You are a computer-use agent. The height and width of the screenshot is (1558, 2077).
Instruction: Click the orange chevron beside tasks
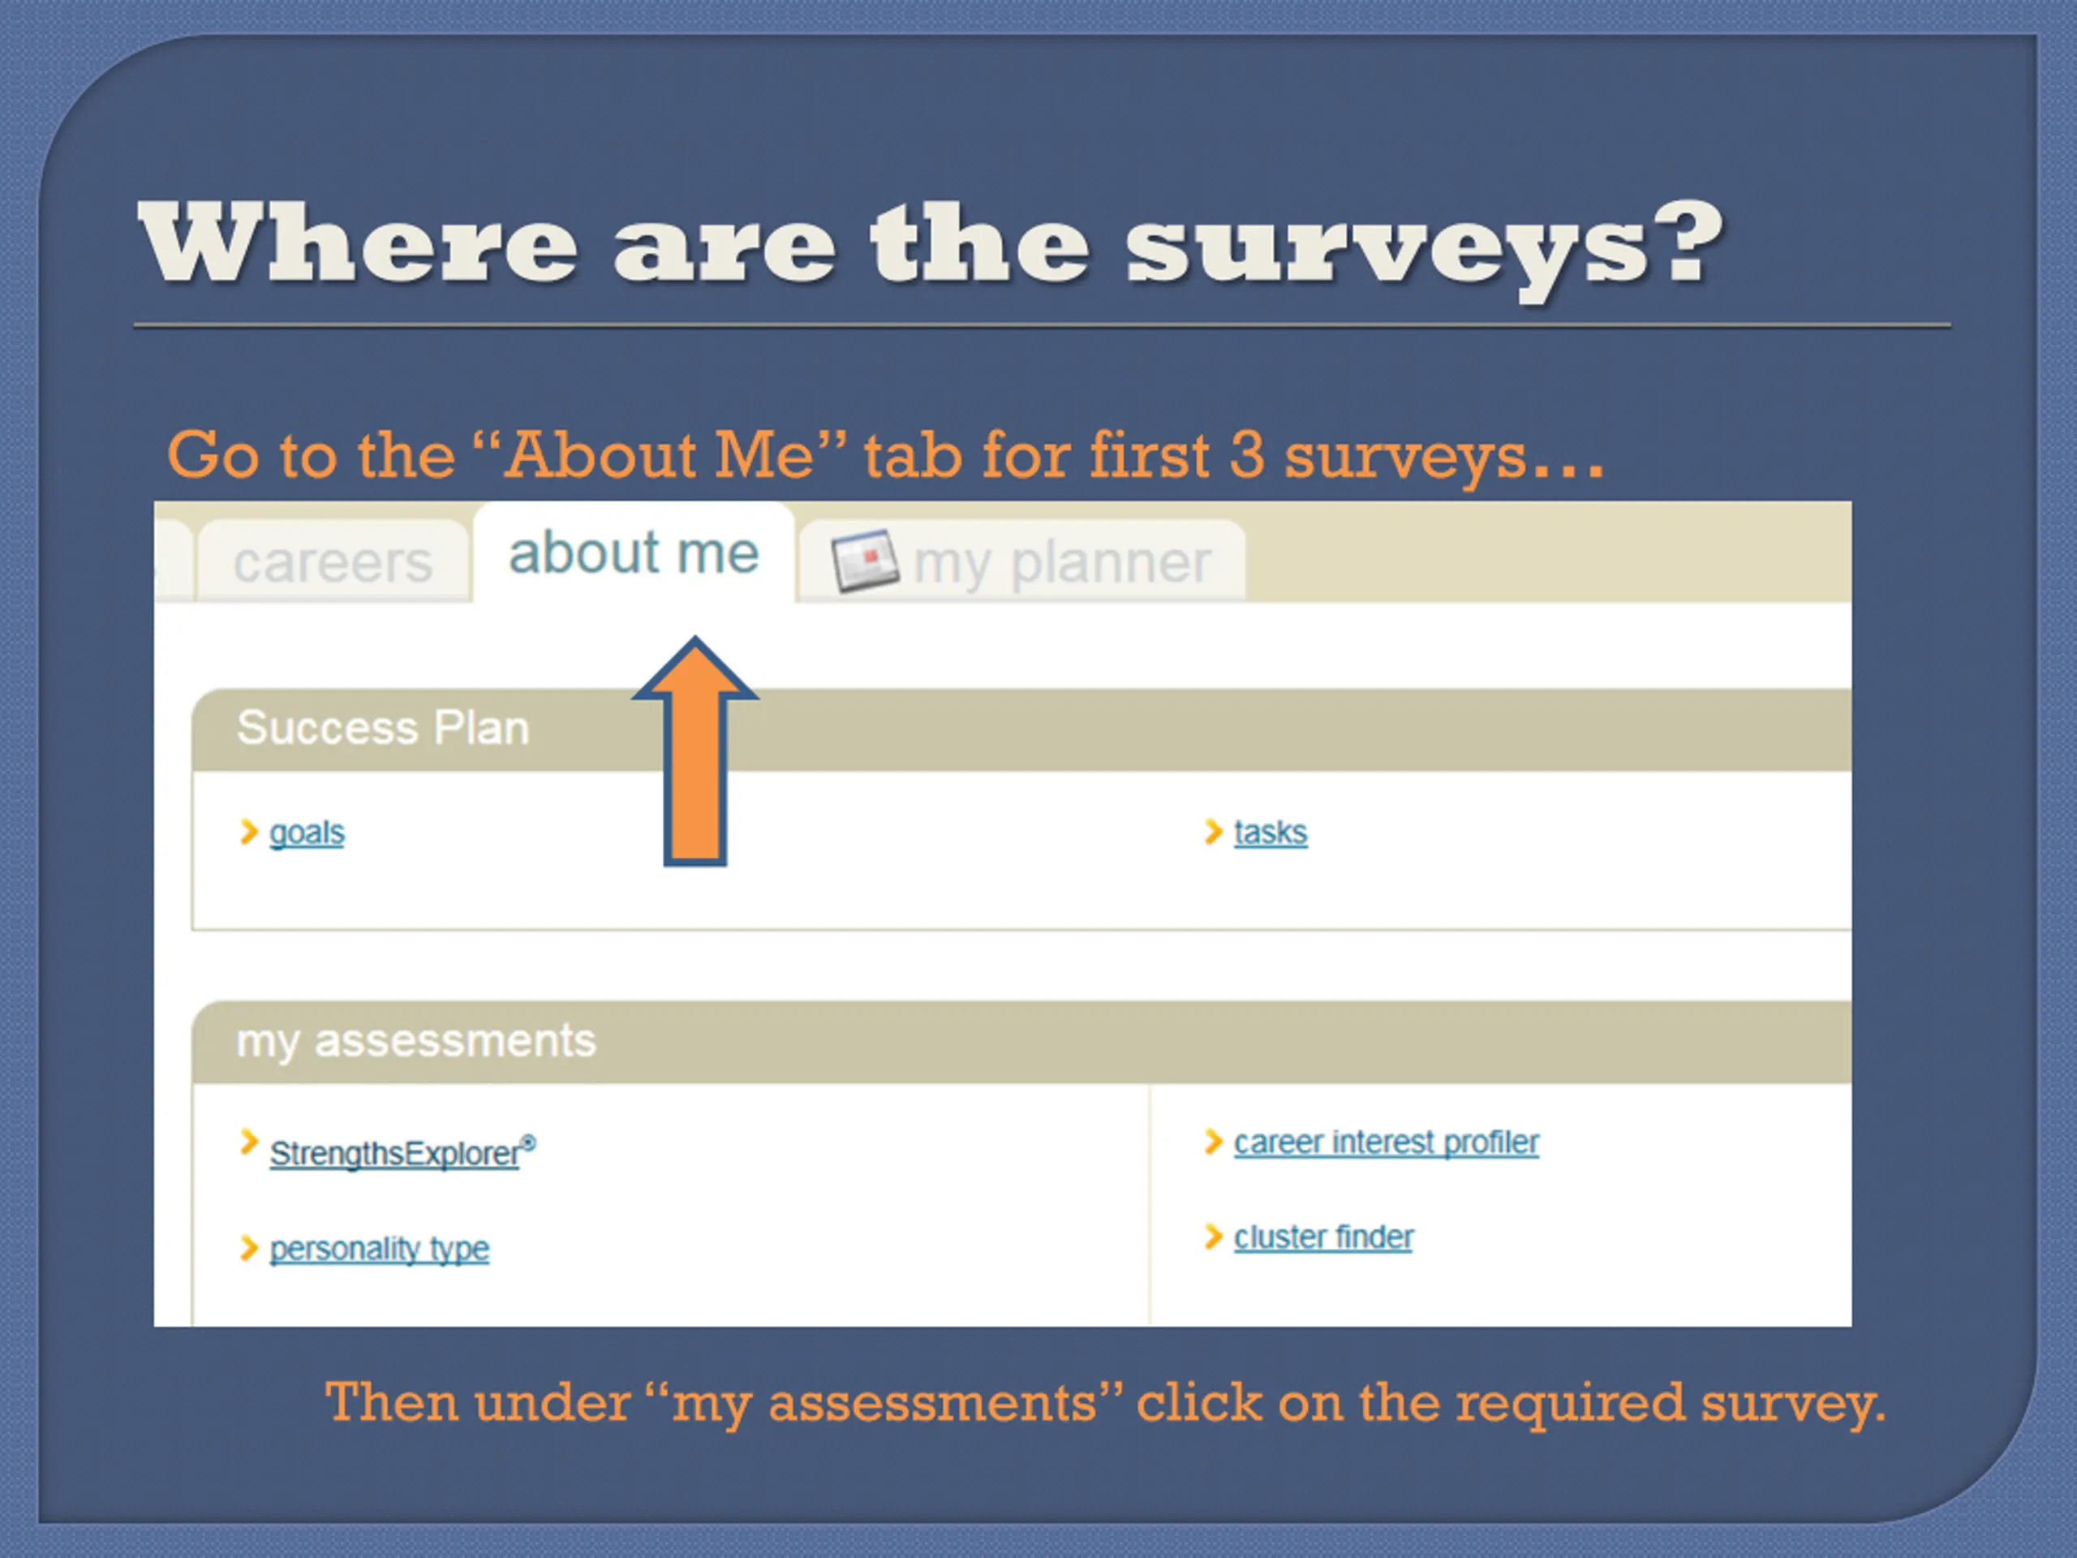click(1213, 831)
